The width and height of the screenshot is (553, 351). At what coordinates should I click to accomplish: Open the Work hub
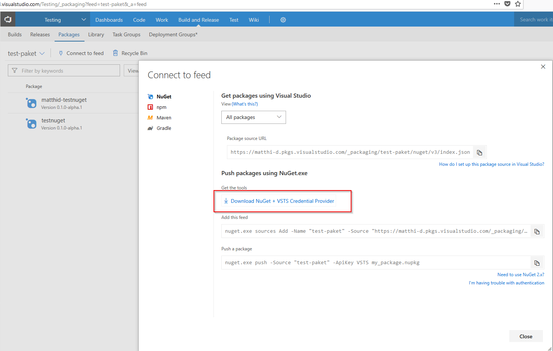[x=162, y=20]
